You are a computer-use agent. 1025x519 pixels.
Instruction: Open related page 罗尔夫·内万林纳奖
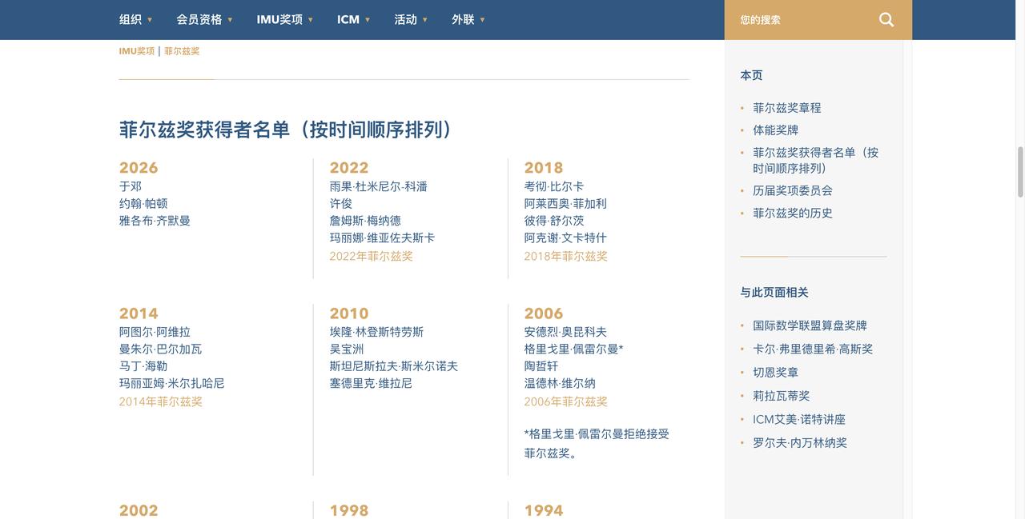(x=800, y=443)
